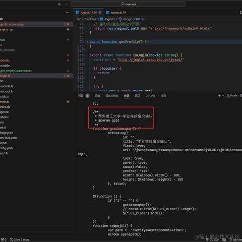Image resolution: width=242 pixels, height=242 pixels.
Task: Open encode.ts file
Action: [x=36, y=86]
